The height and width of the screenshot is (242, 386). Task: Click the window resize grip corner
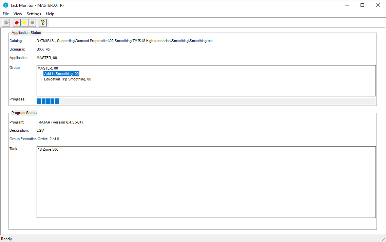pos(384,239)
